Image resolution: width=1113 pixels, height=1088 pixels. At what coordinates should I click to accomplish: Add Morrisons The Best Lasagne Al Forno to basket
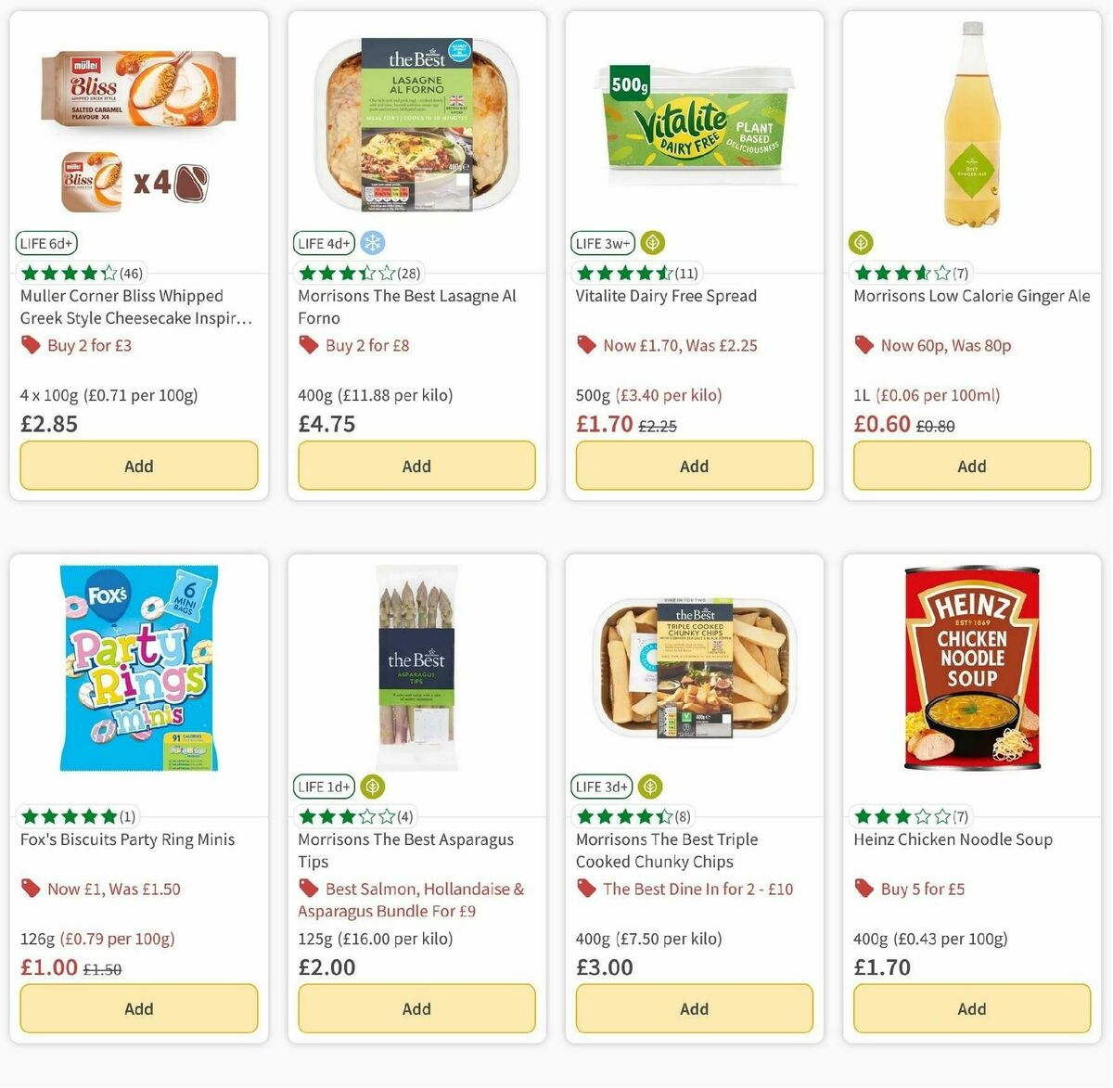point(416,465)
